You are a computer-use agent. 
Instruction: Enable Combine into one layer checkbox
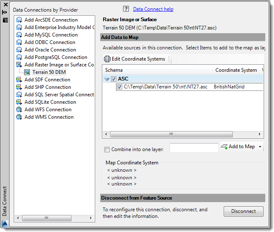coord(107,150)
